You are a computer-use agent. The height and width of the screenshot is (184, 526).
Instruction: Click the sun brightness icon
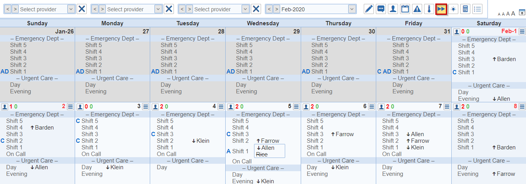[453, 9]
